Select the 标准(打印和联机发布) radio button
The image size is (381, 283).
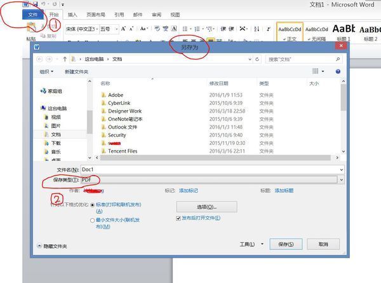[x=92, y=205]
